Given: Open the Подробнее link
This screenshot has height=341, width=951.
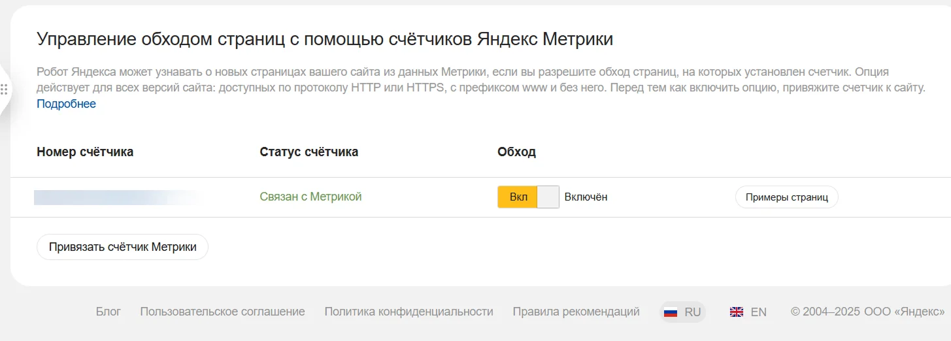Looking at the screenshot, I should [x=66, y=104].
